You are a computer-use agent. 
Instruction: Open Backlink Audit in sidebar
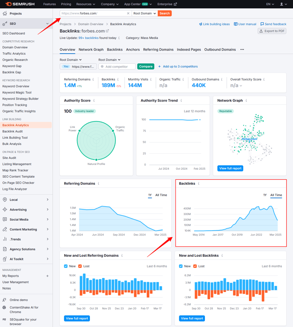pos(13,131)
